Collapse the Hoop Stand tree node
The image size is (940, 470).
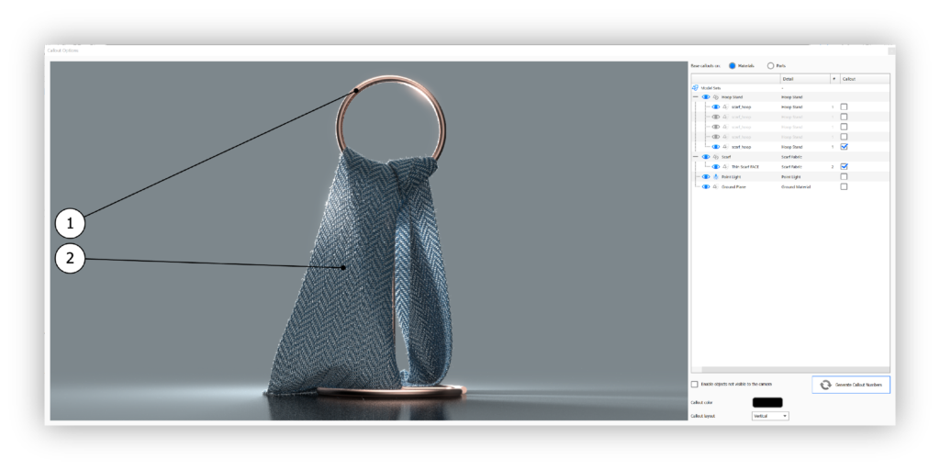(695, 96)
